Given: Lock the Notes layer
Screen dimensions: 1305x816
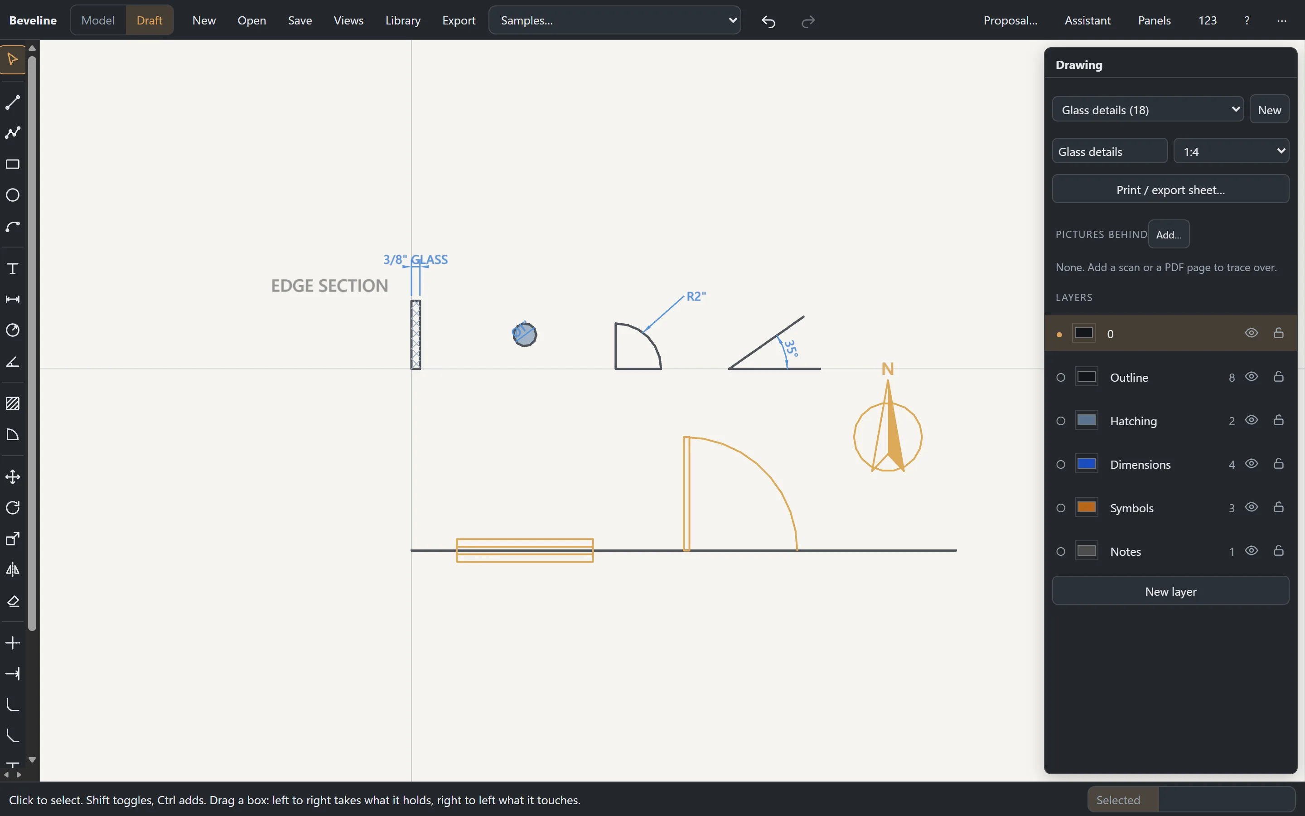Looking at the screenshot, I should point(1279,551).
